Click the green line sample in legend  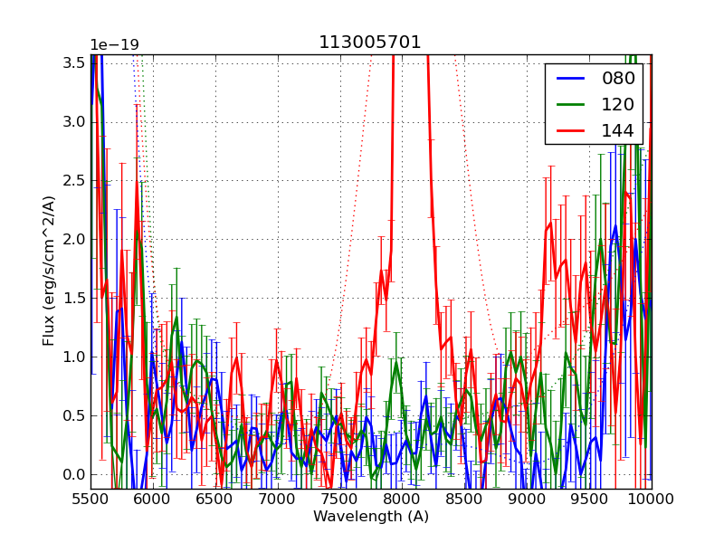click(570, 105)
